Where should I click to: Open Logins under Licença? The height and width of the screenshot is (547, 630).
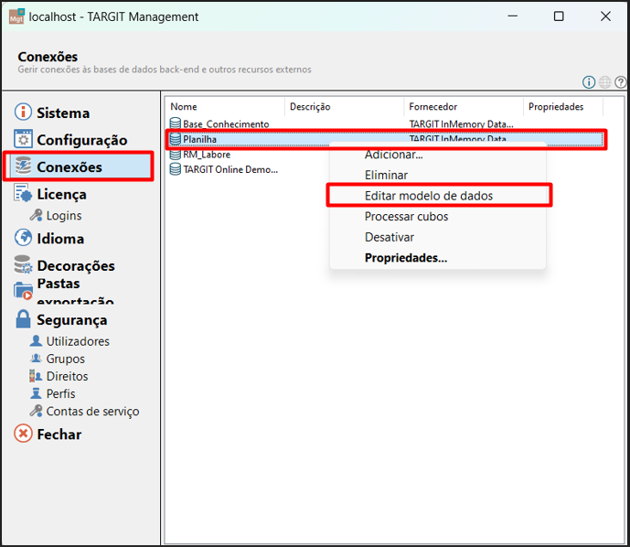click(x=64, y=216)
